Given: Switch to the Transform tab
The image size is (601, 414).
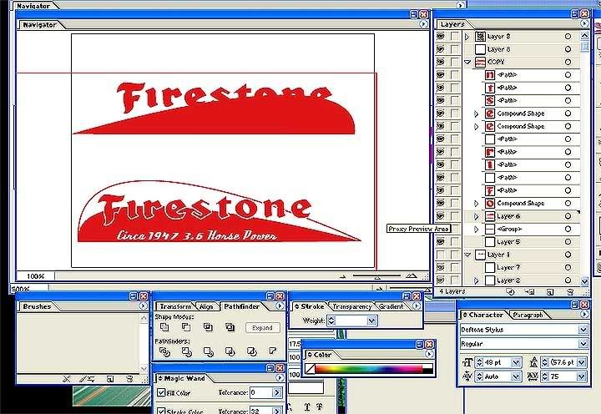Looking at the screenshot, I should [x=175, y=306].
